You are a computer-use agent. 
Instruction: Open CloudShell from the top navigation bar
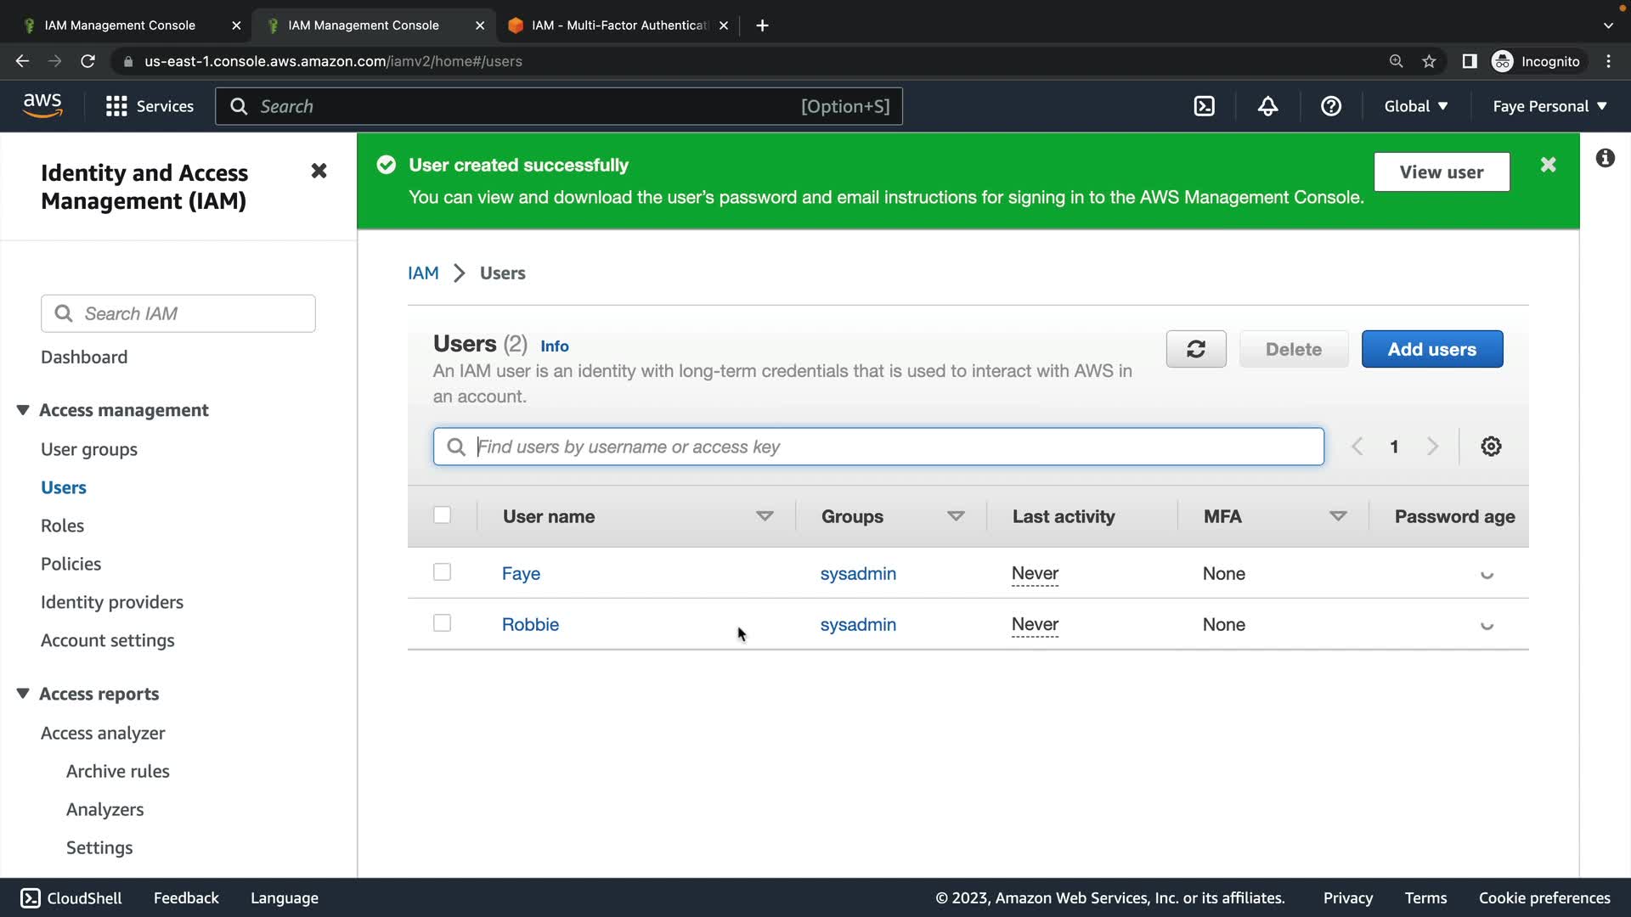pyautogui.click(x=1204, y=106)
